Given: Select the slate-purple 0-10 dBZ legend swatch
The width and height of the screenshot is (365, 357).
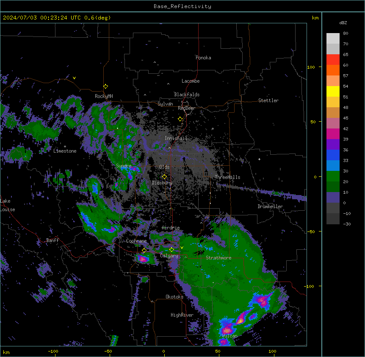Looking at the screenshot, I should (333, 198).
